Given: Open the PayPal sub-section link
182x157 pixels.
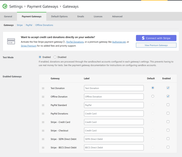Looking at the screenshot, I should coord(29,25).
